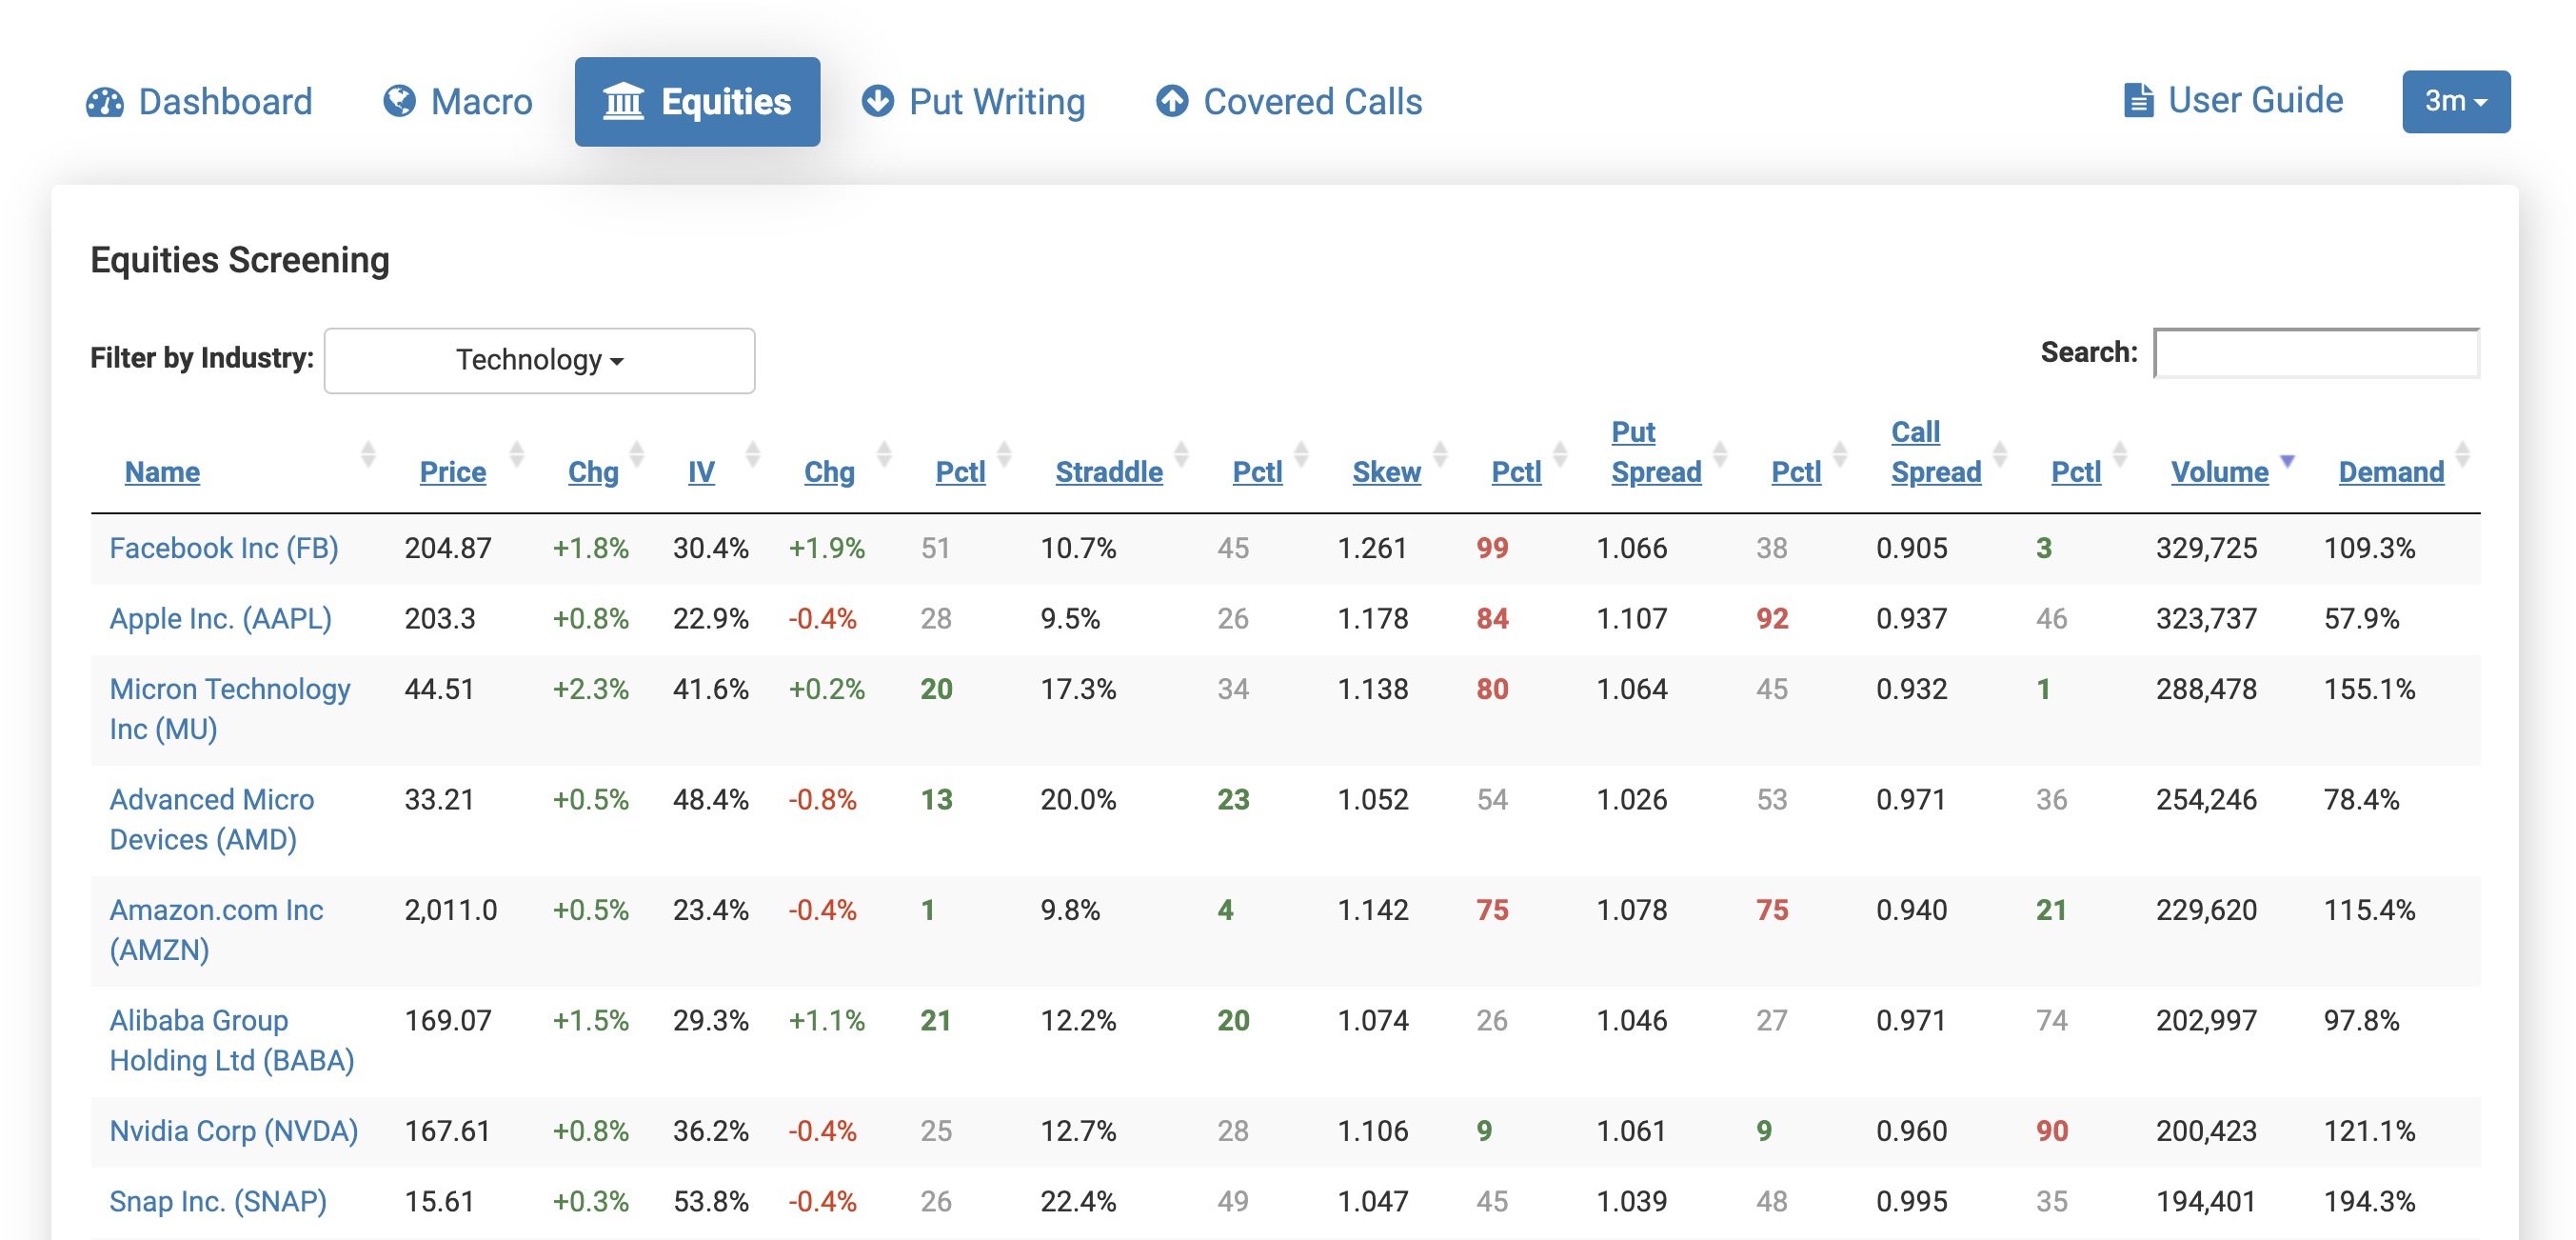Click Facebook skew percentile 99
This screenshot has width=2576, height=1240.
point(1492,549)
